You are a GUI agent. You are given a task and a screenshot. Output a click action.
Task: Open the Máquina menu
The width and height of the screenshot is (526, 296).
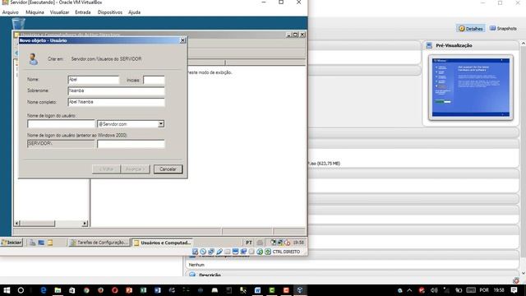35,12
